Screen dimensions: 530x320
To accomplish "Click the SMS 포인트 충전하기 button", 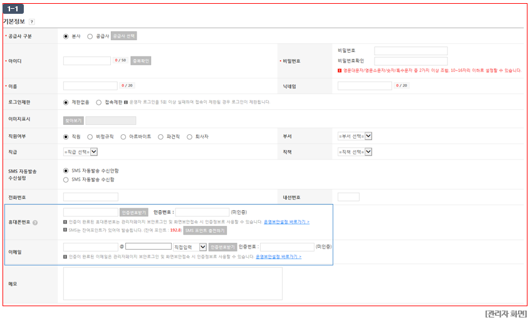I will click(x=205, y=231).
